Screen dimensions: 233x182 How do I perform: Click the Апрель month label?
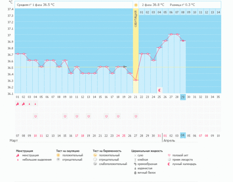pos(169,141)
